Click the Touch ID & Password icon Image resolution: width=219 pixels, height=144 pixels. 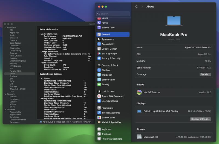pos(99,96)
